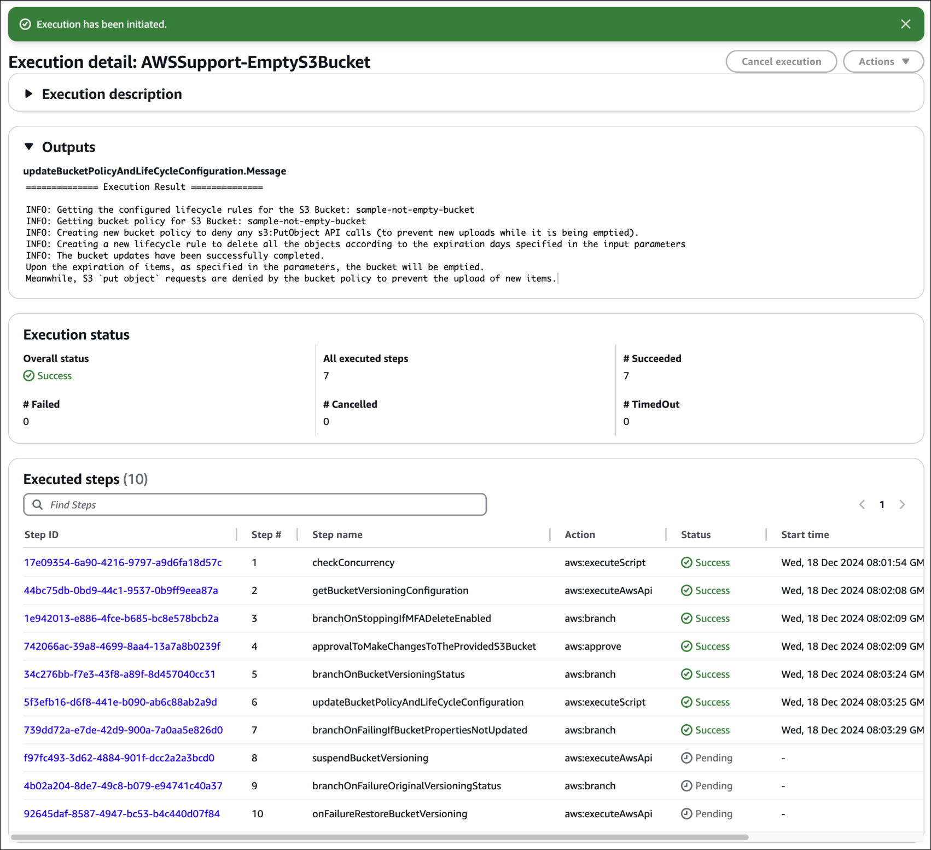The height and width of the screenshot is (850, 931).
Task: Collapse the Outputs section
Action: click(x=28, y=147)
